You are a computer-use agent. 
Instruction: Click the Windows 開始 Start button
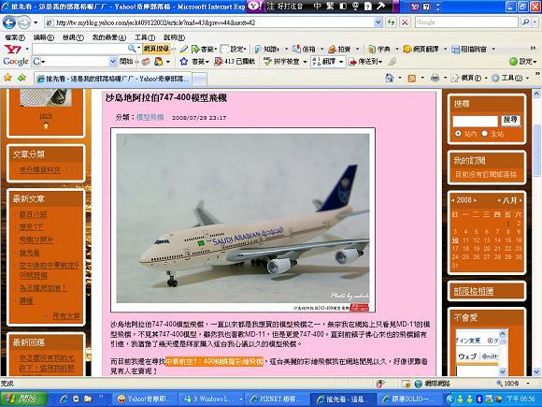23,399
